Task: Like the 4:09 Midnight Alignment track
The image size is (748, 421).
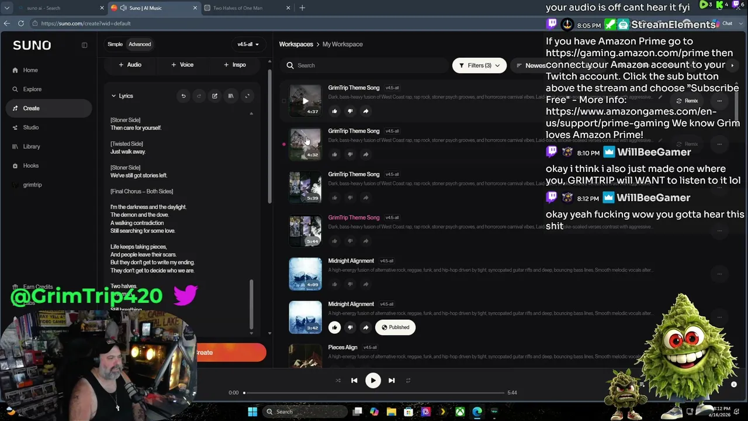Action: (334, 284)
